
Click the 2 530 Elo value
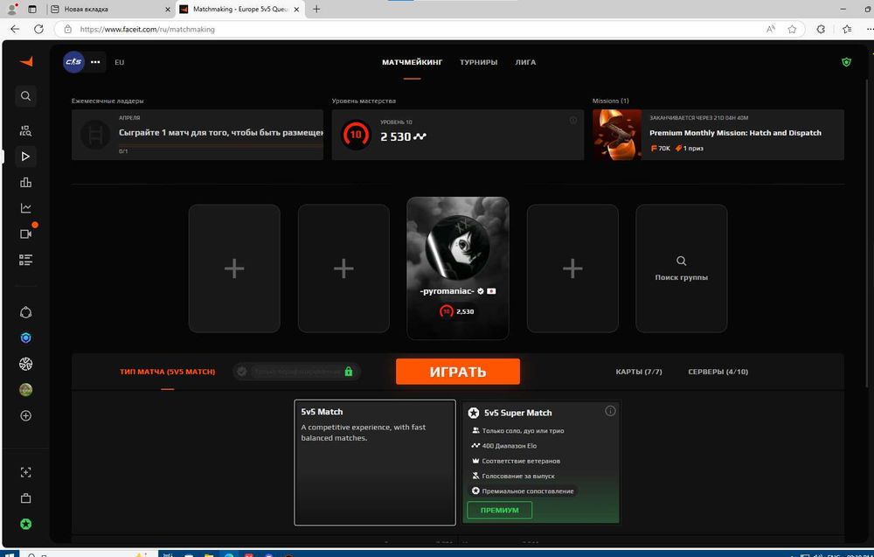pyautogui.click(x=396, y=136)
